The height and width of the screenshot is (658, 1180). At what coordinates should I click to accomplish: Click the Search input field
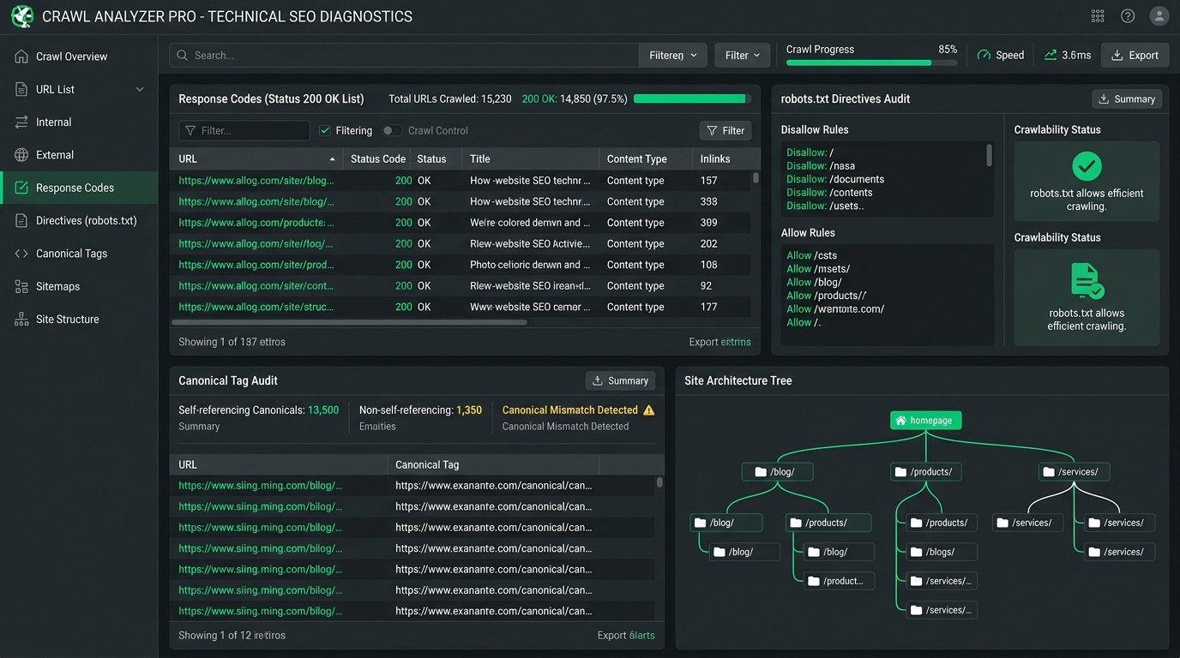click(404, 55)
